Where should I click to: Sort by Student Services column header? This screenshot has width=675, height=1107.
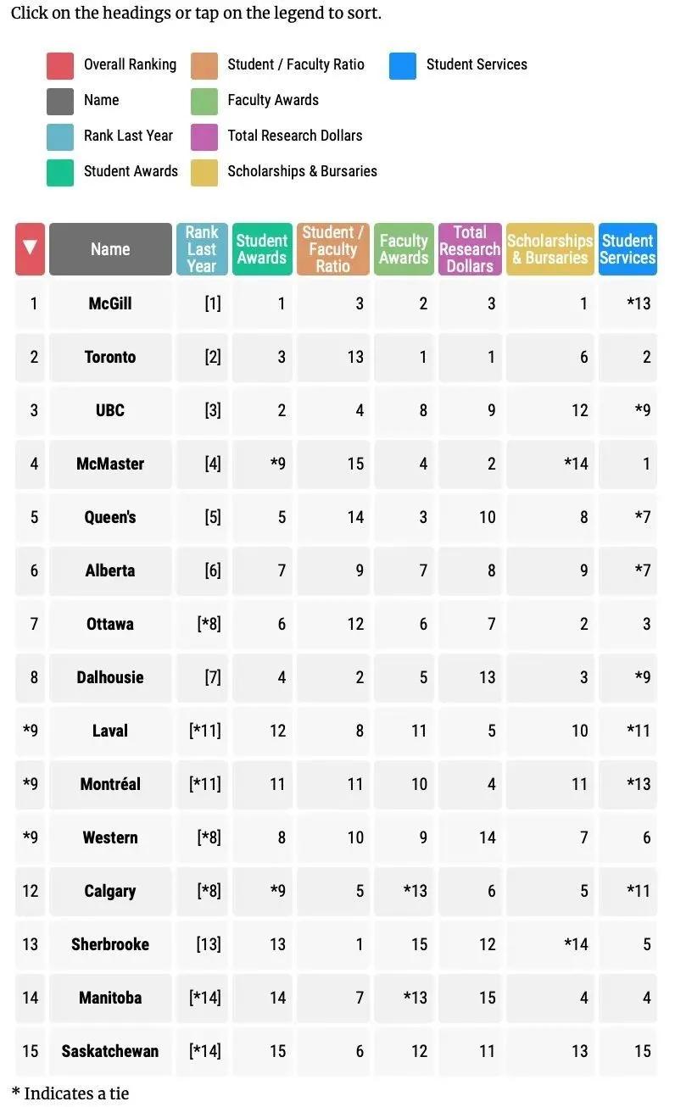click(x=628, y=249)
